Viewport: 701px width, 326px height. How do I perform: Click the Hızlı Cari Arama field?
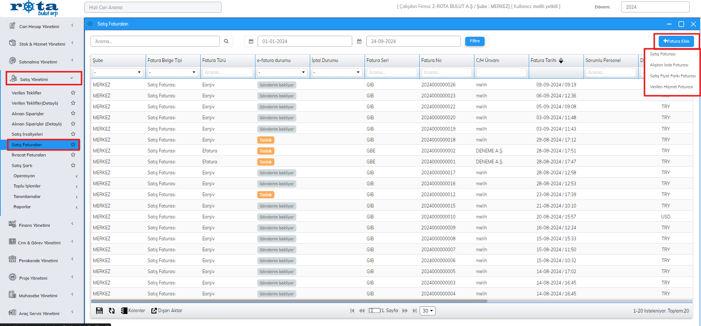[x=153, y=7]
